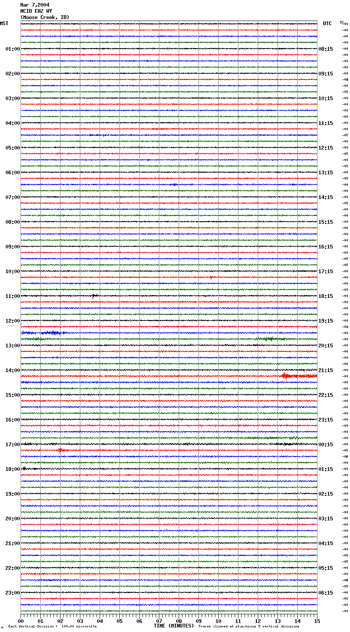Click the 22:15 UTC time label
350x632 pixels.
(326, 395)
